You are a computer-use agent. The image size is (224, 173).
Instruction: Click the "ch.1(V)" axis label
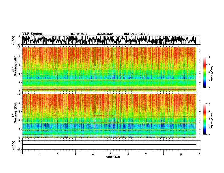14,40
